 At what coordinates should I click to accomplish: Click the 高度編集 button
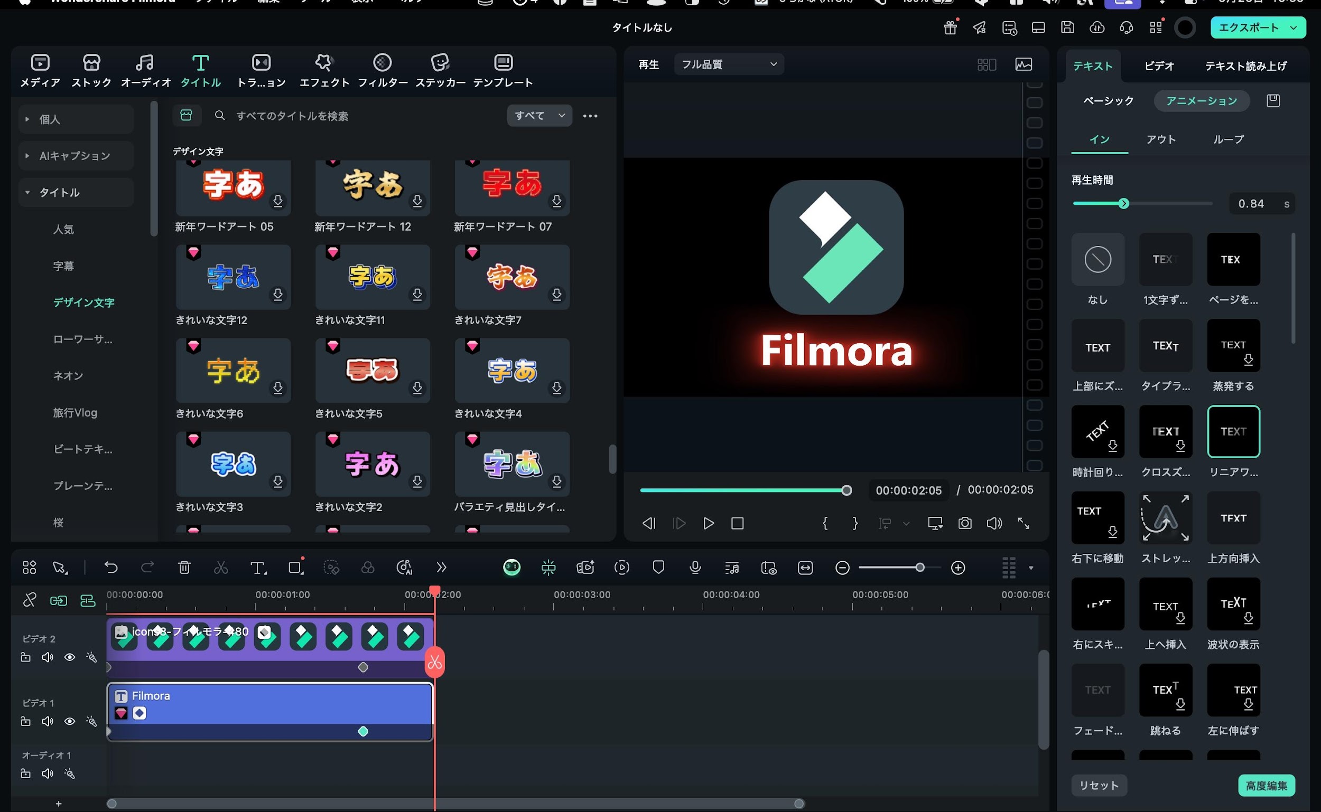(1266, 786)
